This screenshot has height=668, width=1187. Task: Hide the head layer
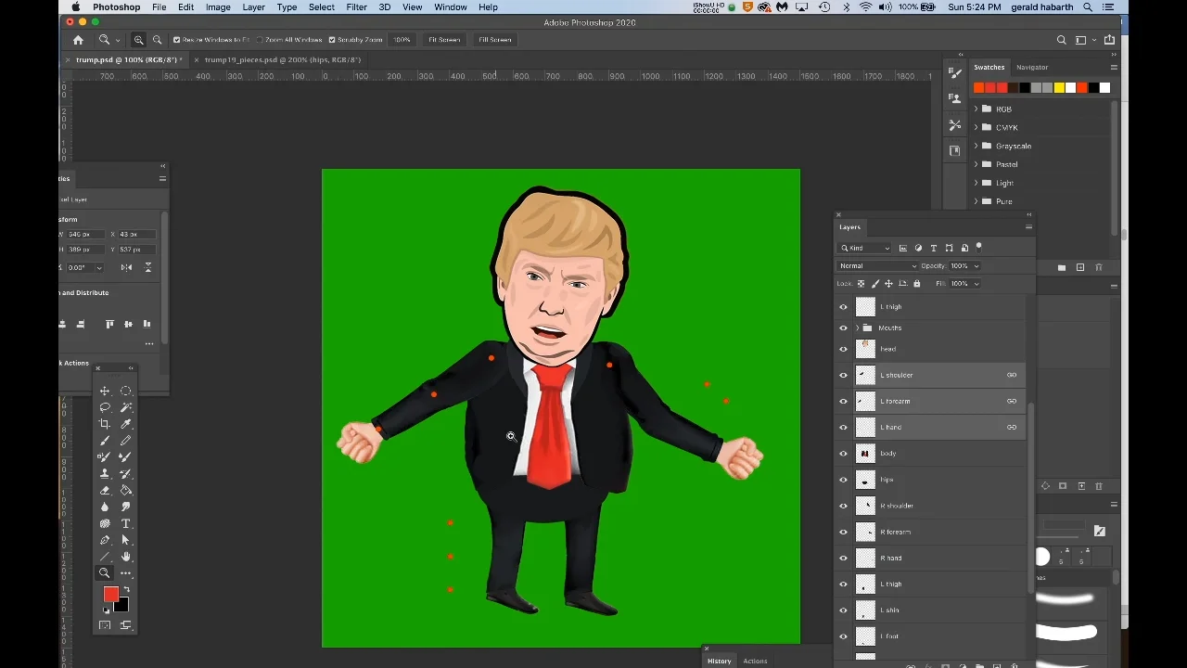843,349
